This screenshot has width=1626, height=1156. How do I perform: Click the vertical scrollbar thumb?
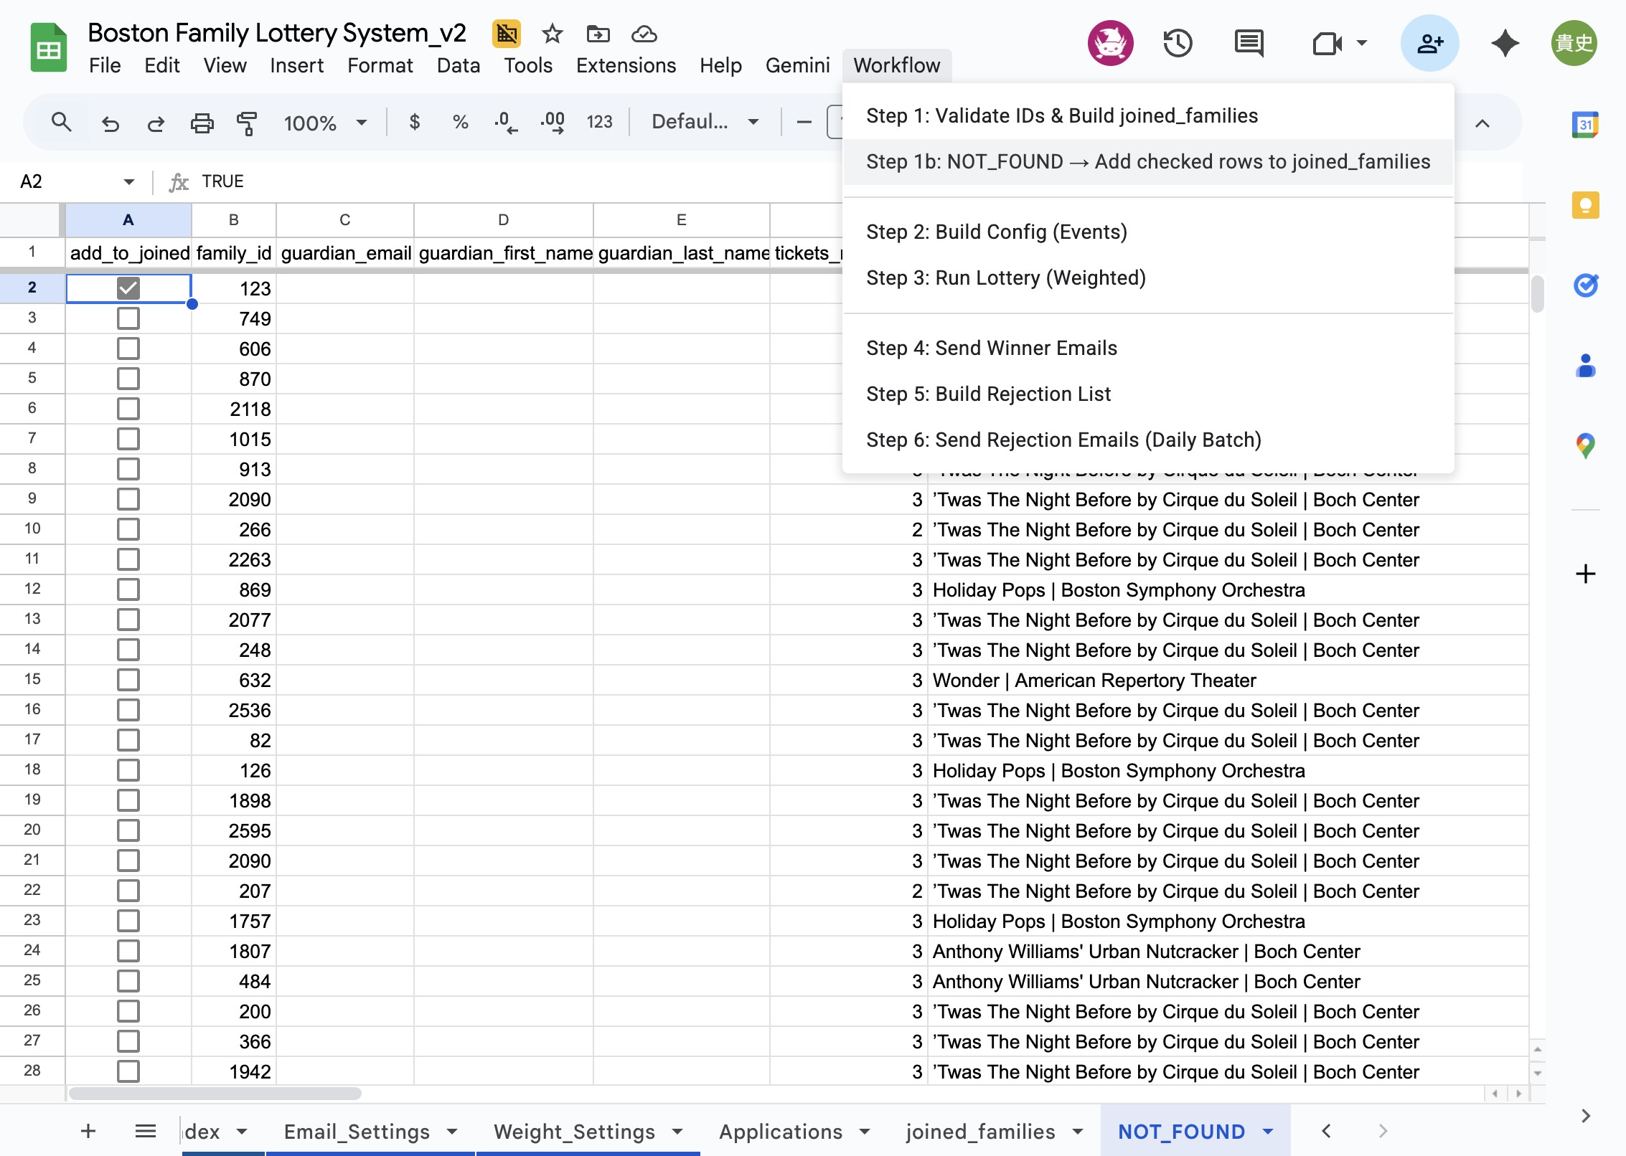pos(1537,294)
